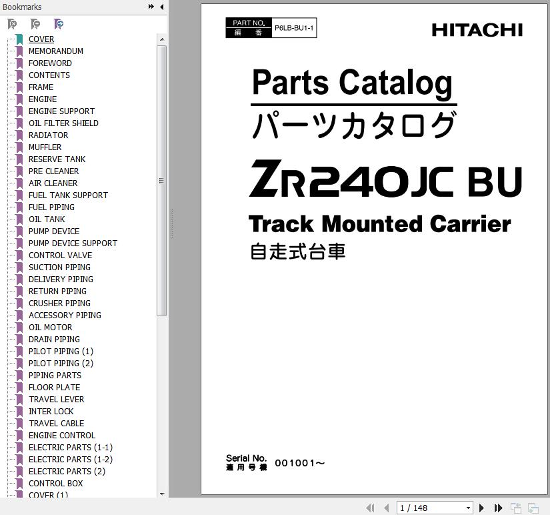
Task: Jump to the PRE CLEANER bookmark
Action: tap(54, 171)
